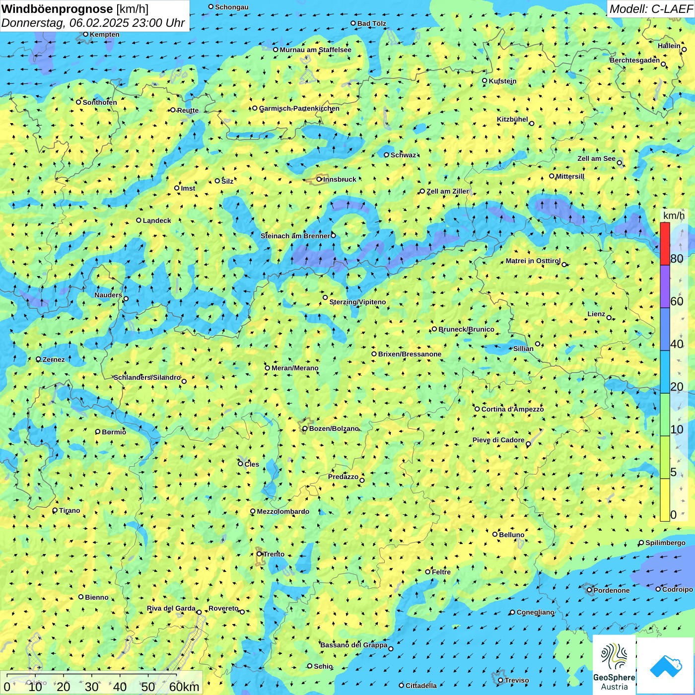Click the Nauders location marker

pyautogui.click(x=126, y=299)
